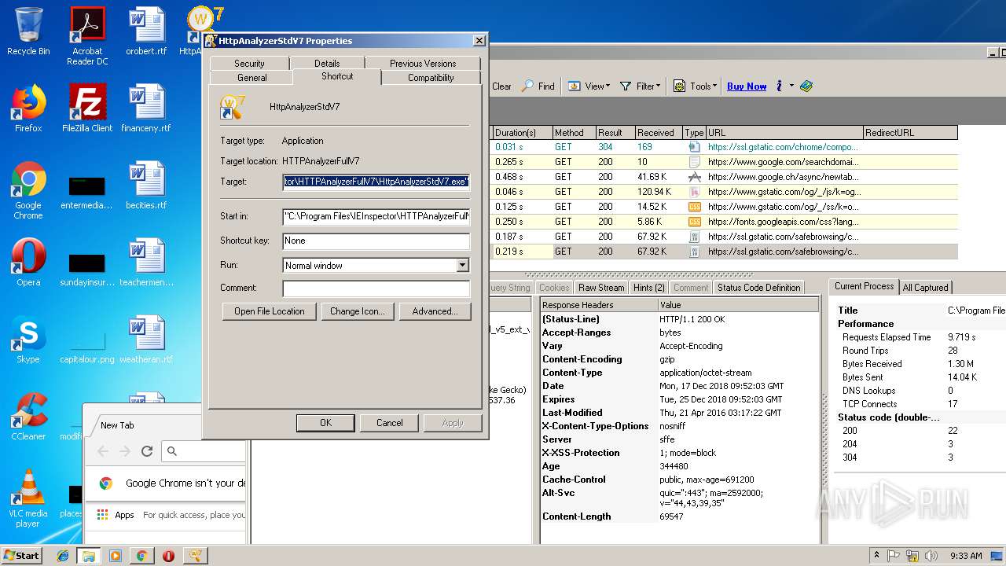The height and width of the screenshot is (566, 1006).
Task: Select the FileZilla Client desktop icon
Action: click(x=87, y=108)
